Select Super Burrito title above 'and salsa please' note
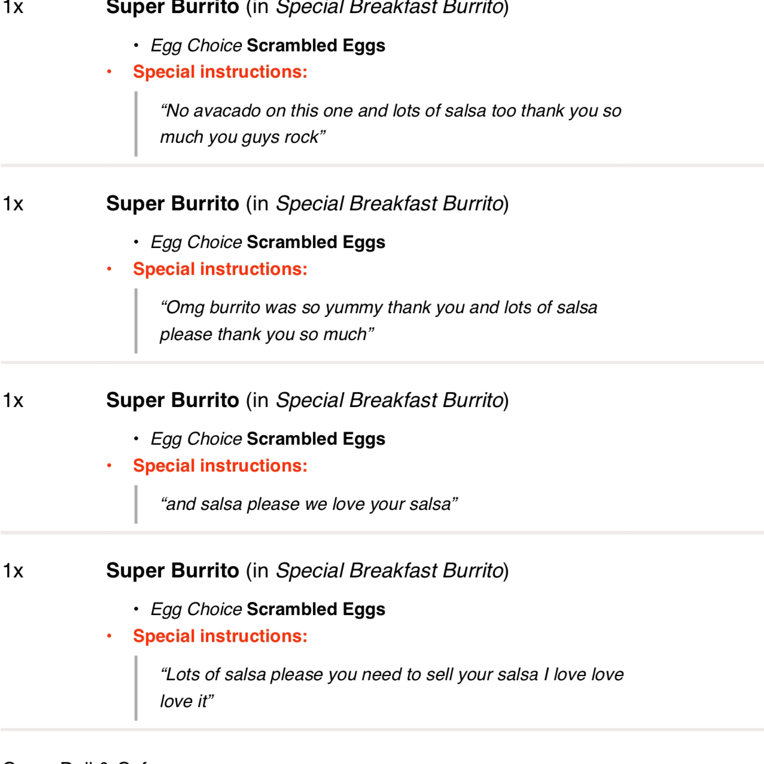 pos(172,400)
